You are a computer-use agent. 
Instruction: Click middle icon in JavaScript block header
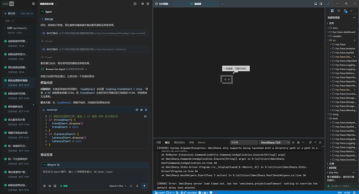coord(142,110)
